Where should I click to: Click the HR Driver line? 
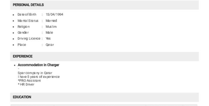pos(26,85)
